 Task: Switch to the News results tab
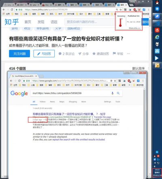click(x=52, y=101)
